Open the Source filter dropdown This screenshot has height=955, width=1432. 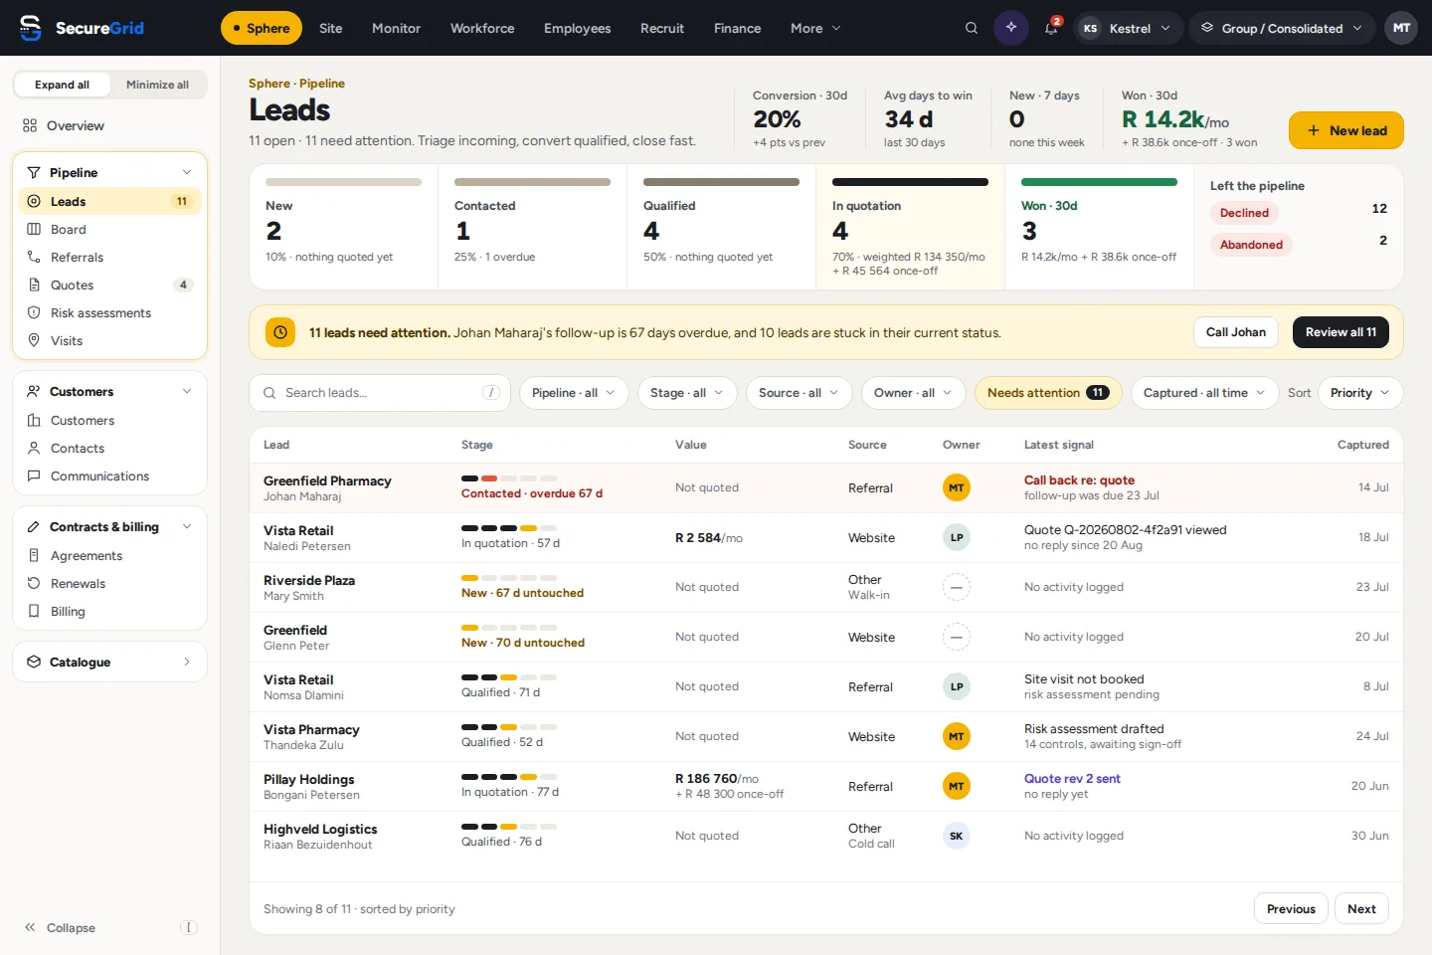coord(799,393)
